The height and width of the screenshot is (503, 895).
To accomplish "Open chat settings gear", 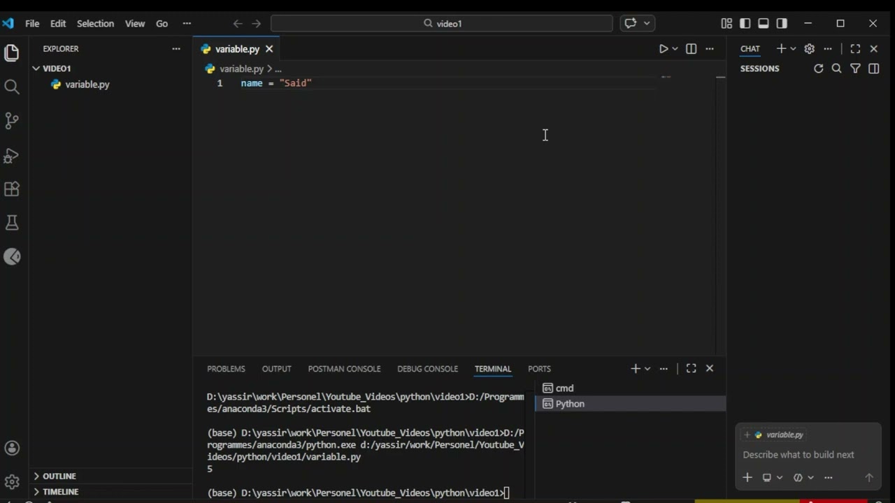I will click(x=810, y=48).
